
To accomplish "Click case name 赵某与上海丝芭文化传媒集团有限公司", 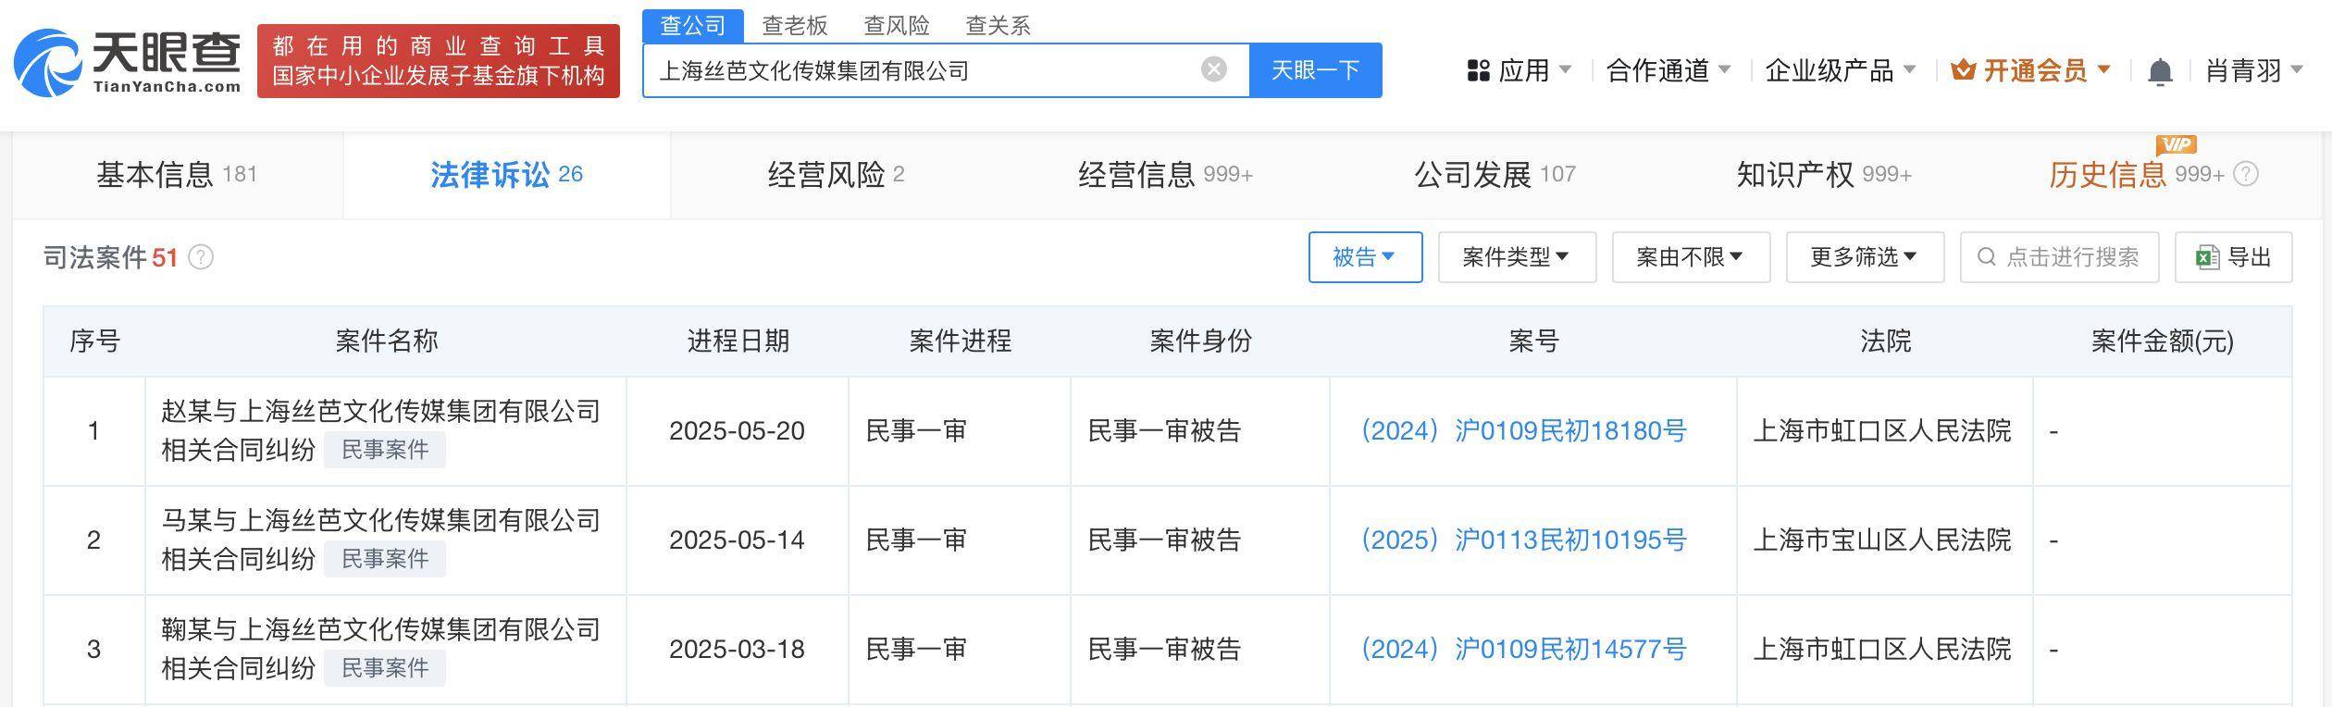I will point(381,411).
